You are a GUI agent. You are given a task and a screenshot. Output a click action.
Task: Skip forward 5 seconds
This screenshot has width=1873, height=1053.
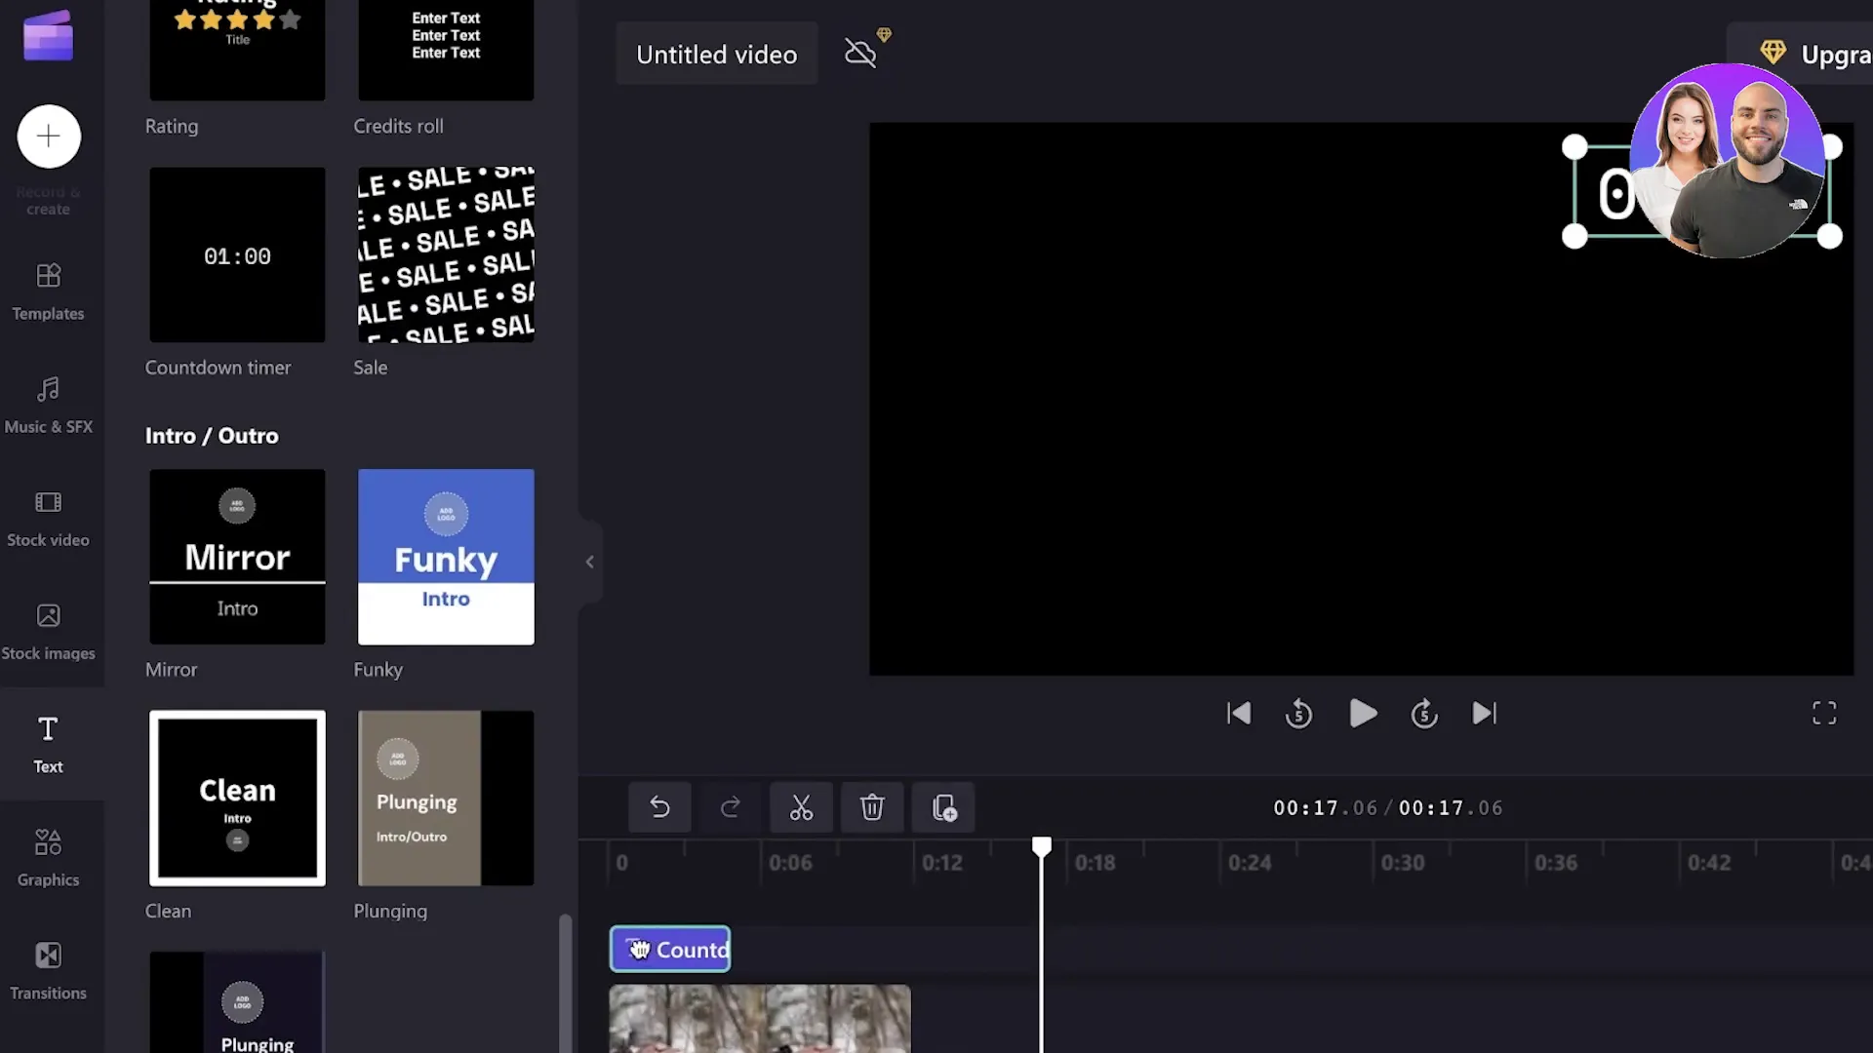[1424, 714]
